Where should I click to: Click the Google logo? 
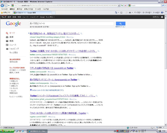coord(13,23)
